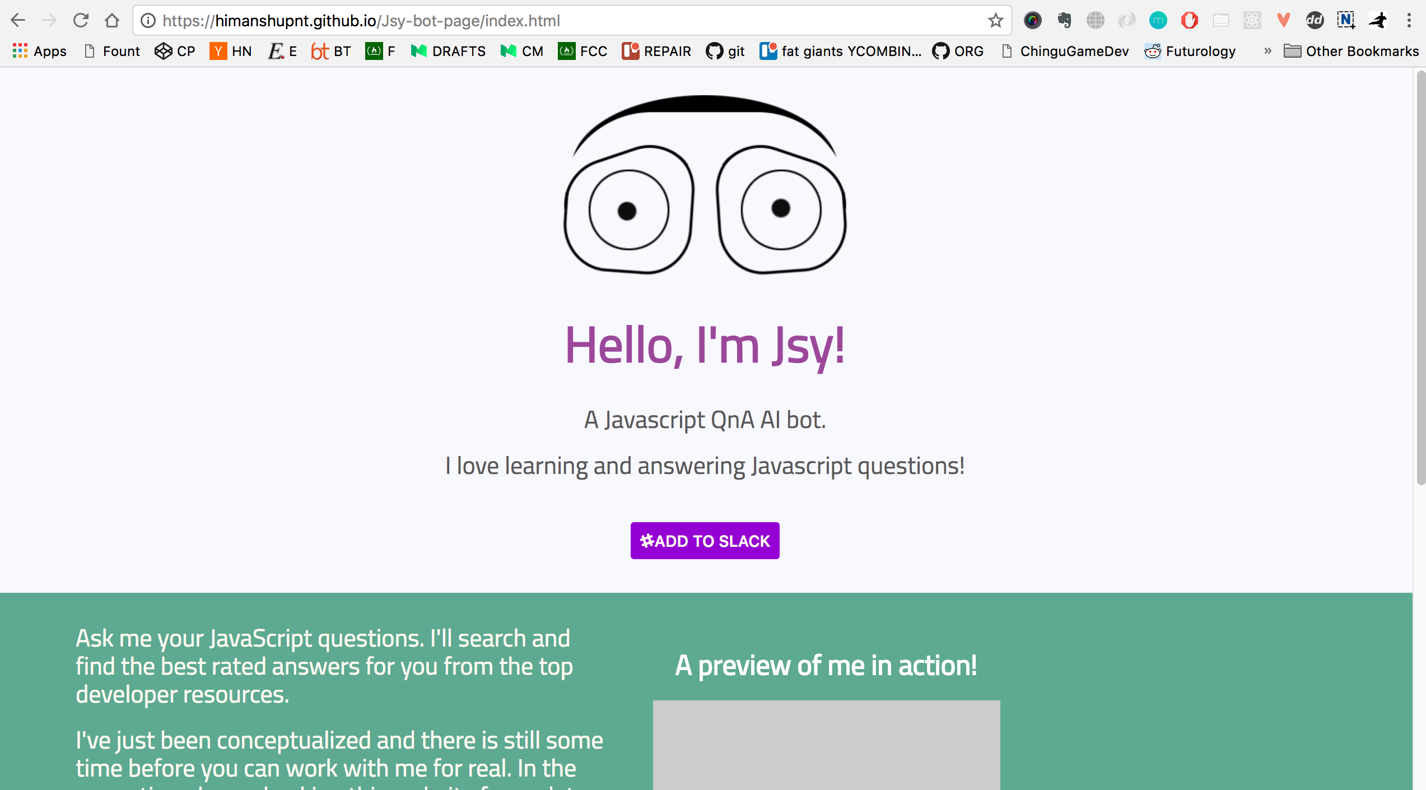Open the Evernote elephant extension

point(1064,21)
